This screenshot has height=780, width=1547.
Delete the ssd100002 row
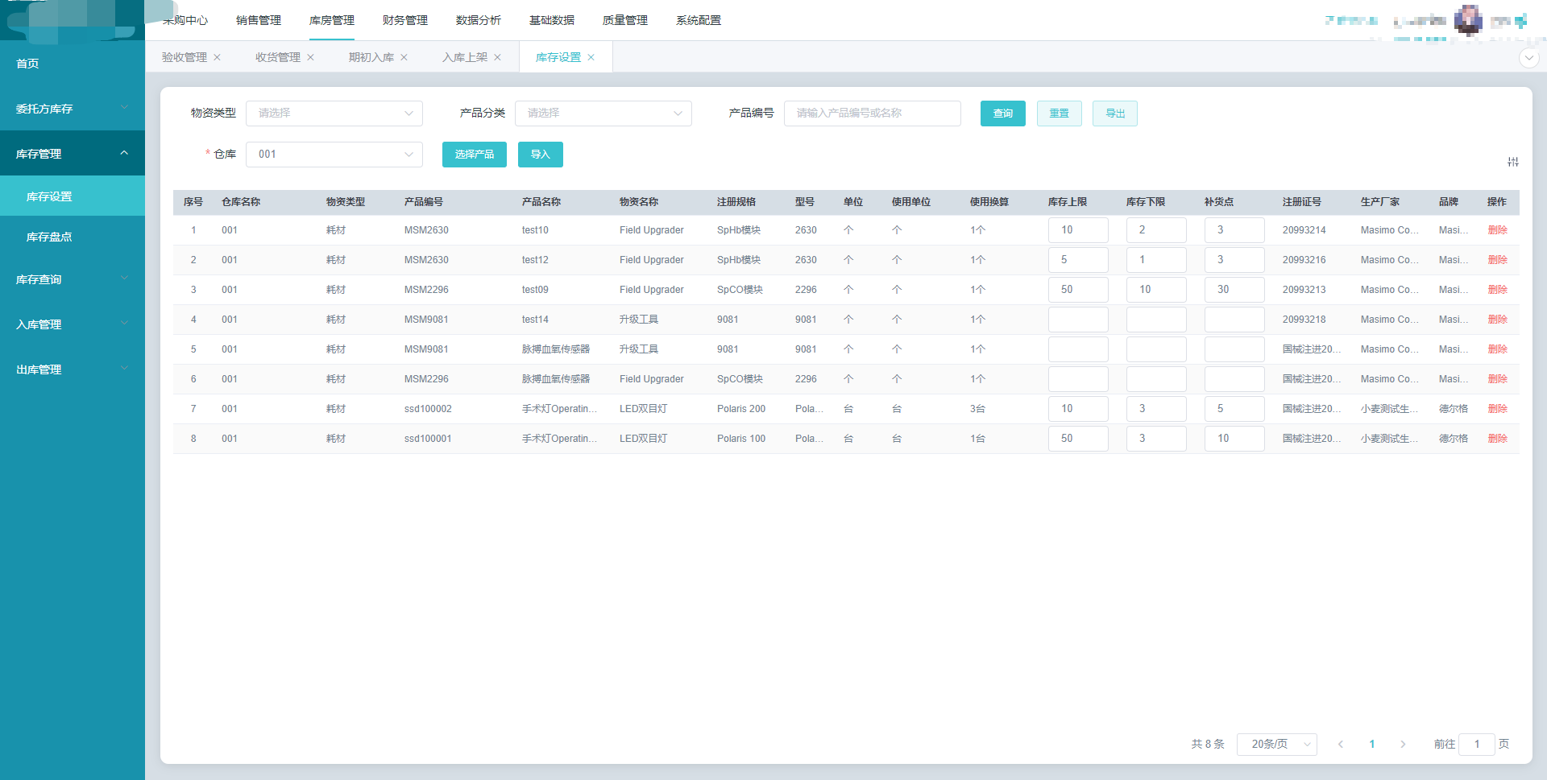click(x=1497, y=409)
